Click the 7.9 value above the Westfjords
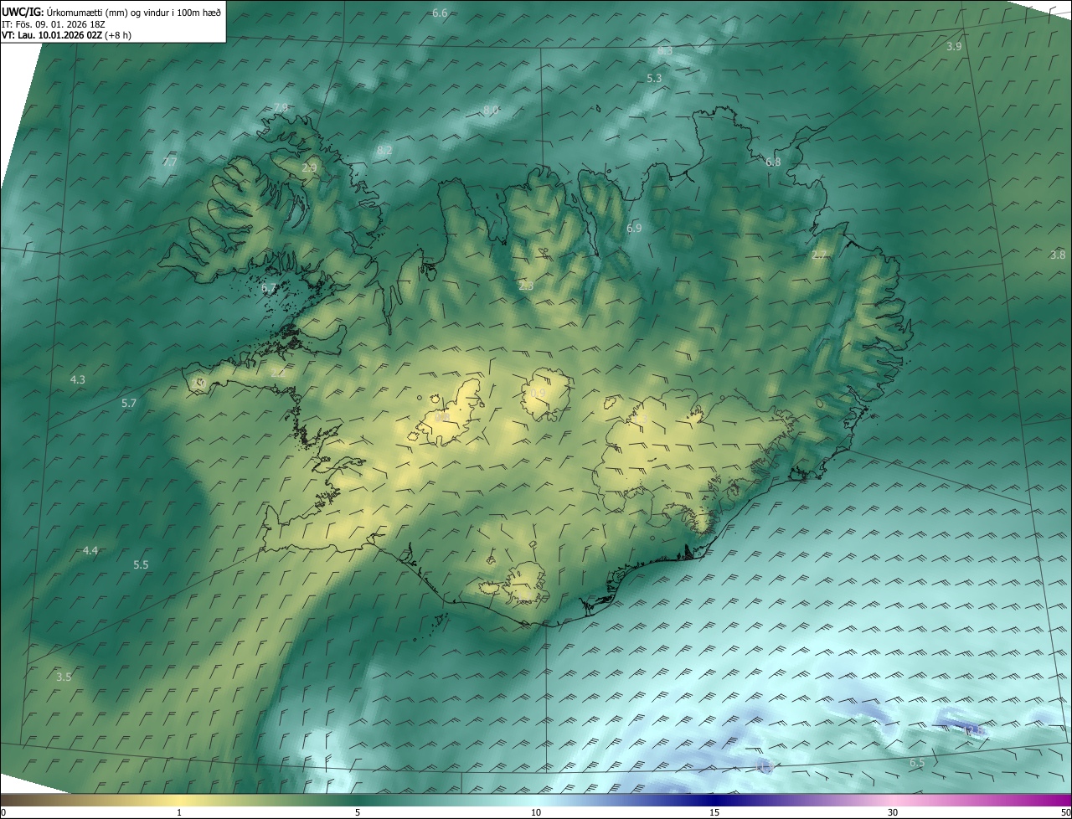Viewport: 1072px width, 819px height. 281,108
